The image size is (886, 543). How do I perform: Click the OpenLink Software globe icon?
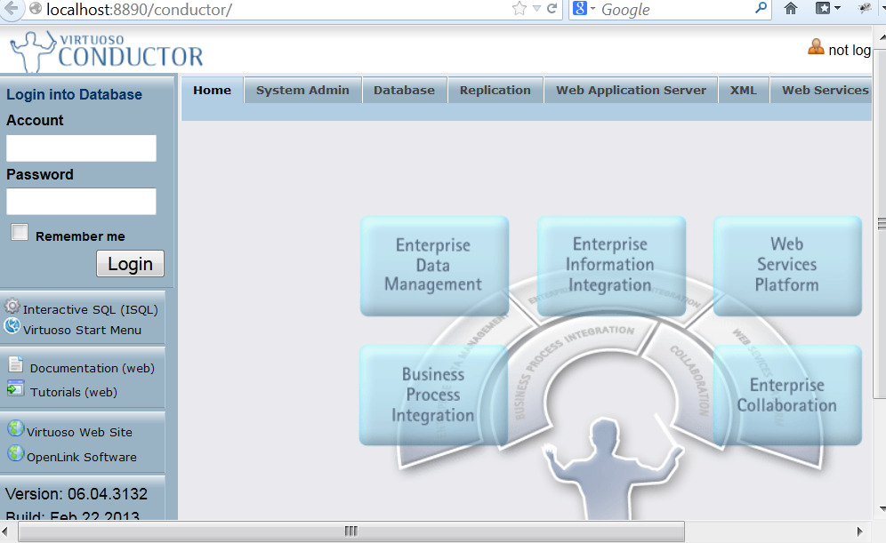15,454
